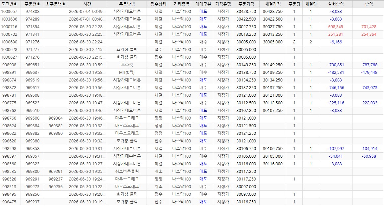The height and width of the screenshot is (206, 384).
Task: Select realized loss -790,851 cell
Action: tap(336, 65)
